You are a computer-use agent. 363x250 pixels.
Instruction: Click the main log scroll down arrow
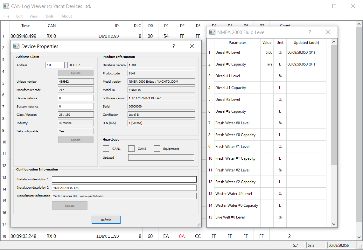[359, 237]
